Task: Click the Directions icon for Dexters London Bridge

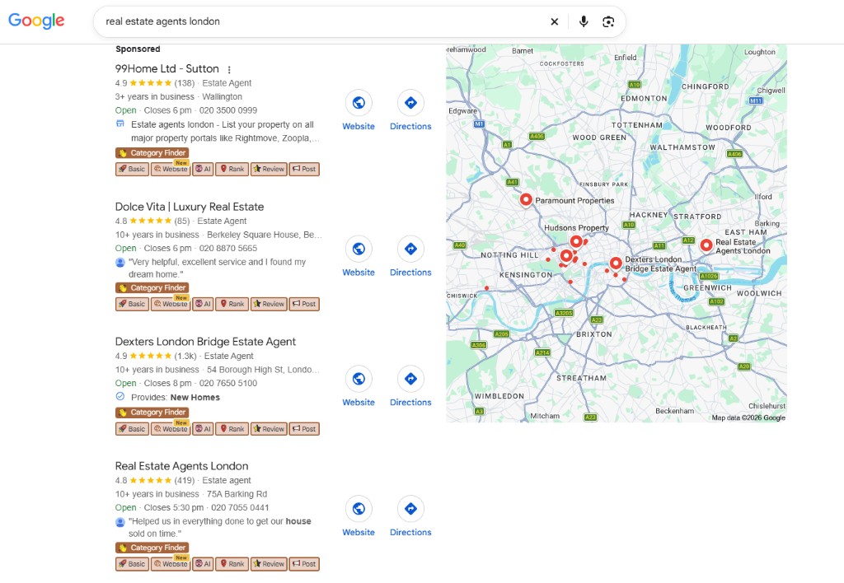Action: pyautogui.click(x=410, y=379)
